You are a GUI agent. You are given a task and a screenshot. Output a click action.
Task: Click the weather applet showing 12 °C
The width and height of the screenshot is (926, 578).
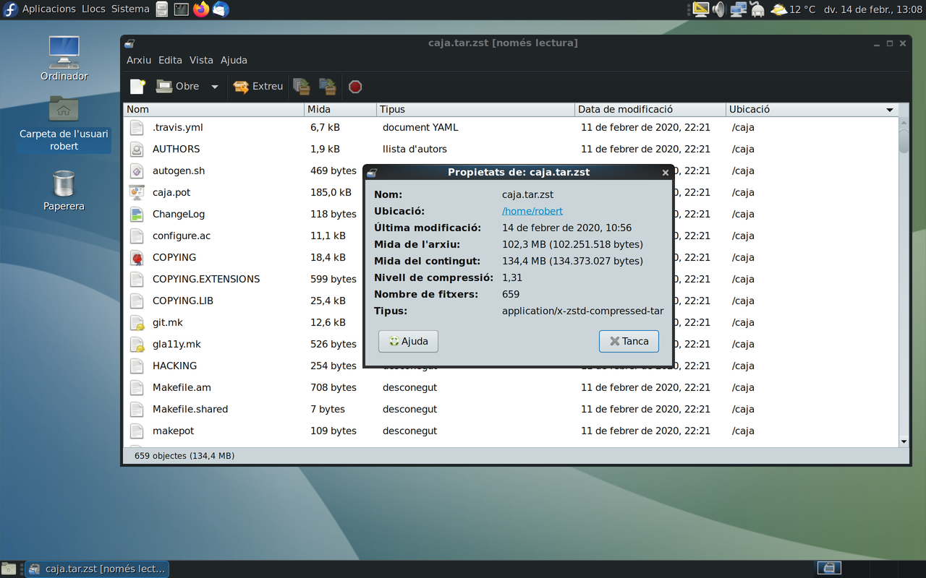[x=793, y=9]
